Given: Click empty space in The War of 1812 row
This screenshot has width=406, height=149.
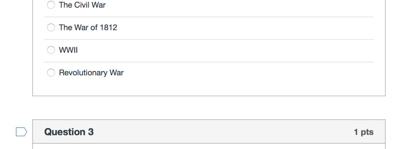Looking at the screenshot, I should pos(241,28).
